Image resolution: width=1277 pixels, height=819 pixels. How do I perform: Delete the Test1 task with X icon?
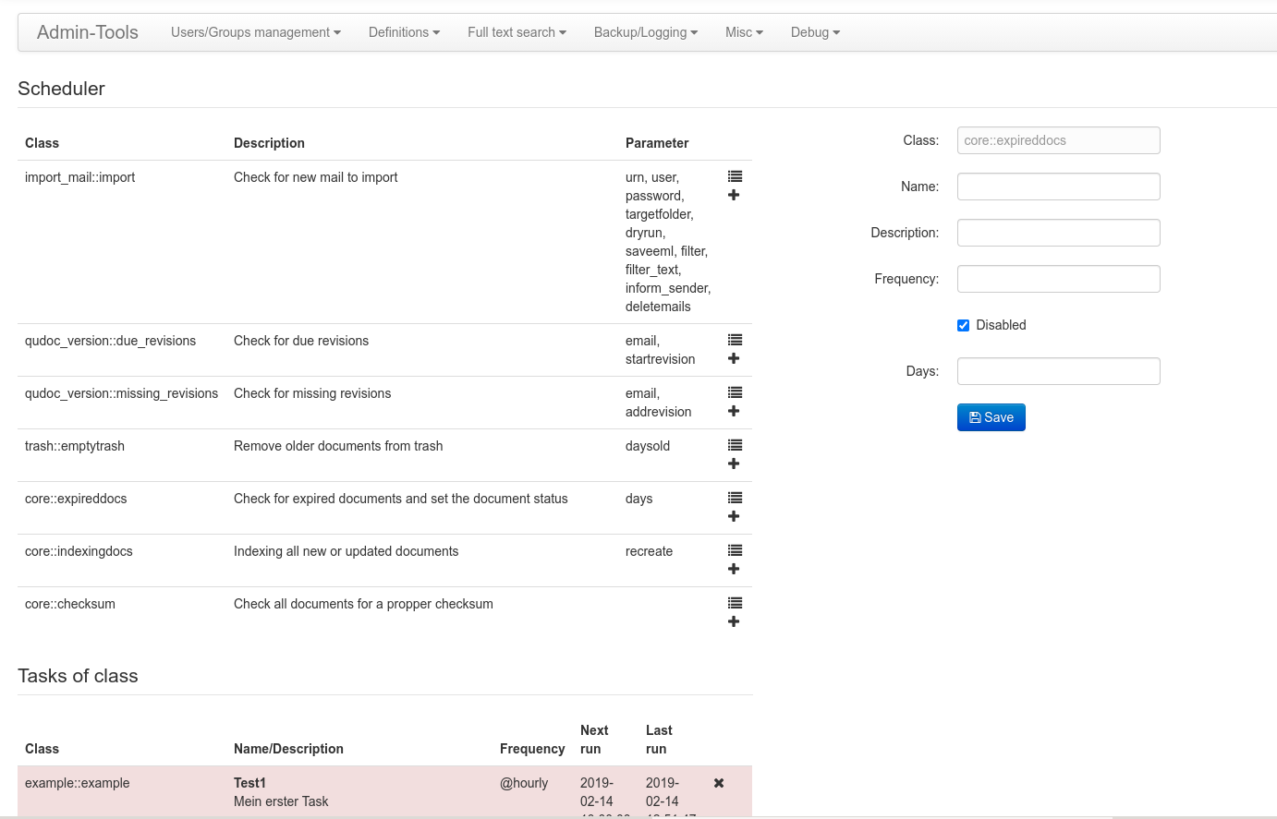tap(719, 783)
